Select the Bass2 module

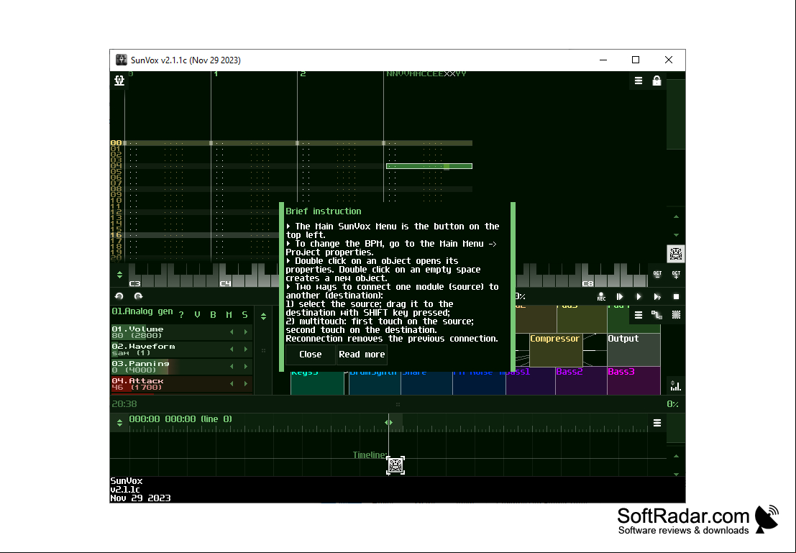coord(581,381)
